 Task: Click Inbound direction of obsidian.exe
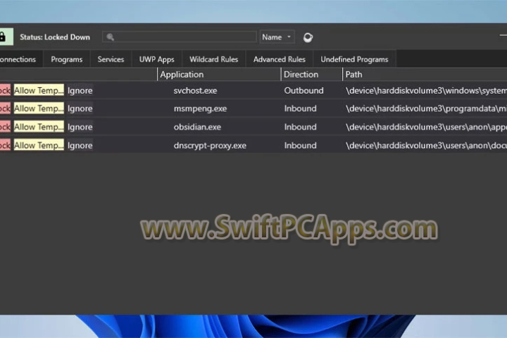click(x=300, y=127)
